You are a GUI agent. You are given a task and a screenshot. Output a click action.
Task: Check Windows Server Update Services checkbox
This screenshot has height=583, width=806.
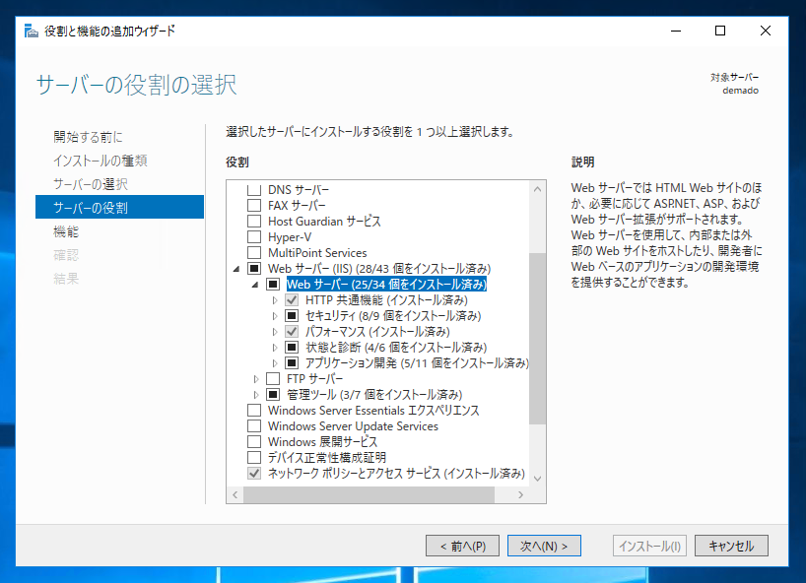coord(254,426)
